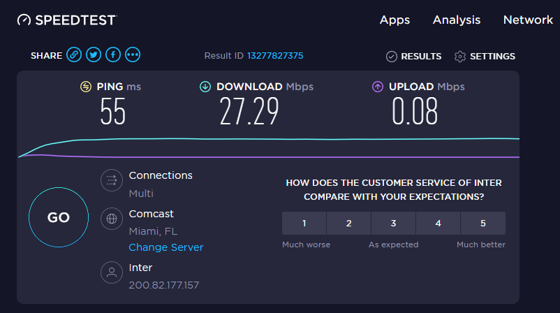
Task: Click the globe server icon beside Comcast
Action: click(112, 218)
